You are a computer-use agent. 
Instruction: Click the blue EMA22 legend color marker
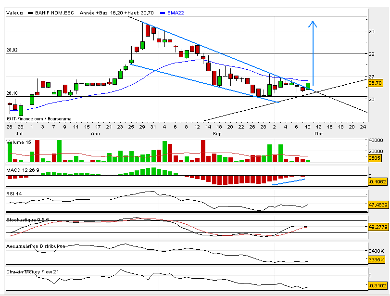click(163, 13)
